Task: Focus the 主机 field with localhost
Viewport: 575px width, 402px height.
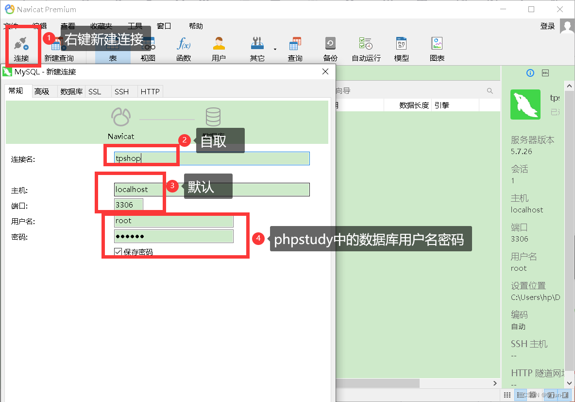Action: click(212, 190)
